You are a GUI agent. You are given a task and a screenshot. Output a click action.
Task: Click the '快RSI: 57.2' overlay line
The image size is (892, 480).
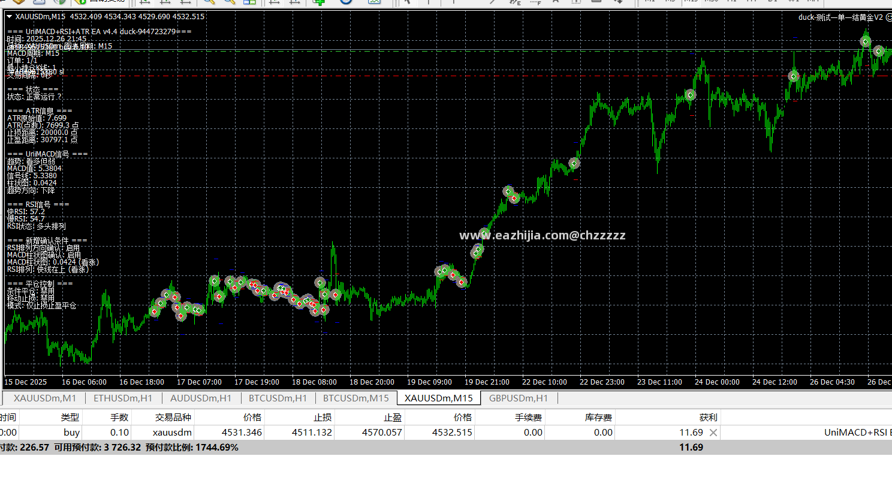26,212
